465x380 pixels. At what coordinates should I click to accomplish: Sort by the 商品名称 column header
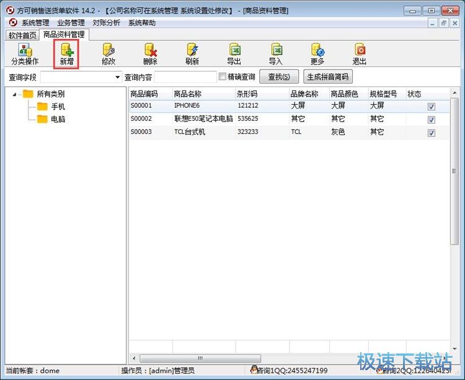click(204, 94)
